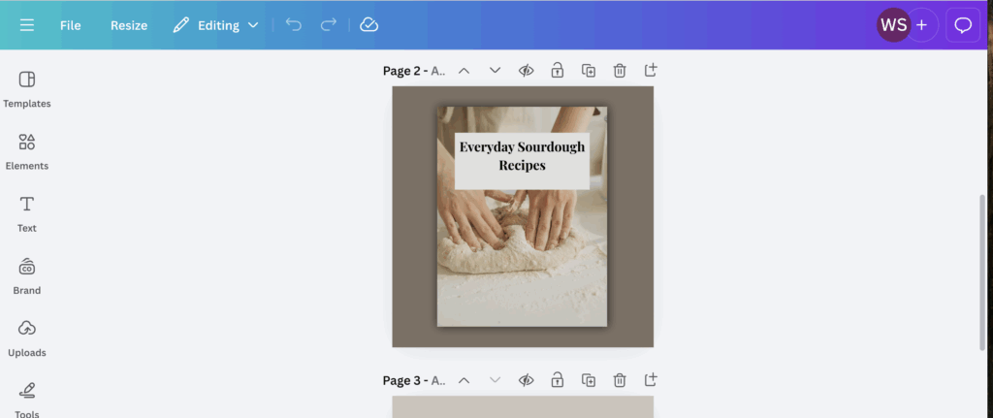
Task: Lock Page 3
Action: (558, 380)
